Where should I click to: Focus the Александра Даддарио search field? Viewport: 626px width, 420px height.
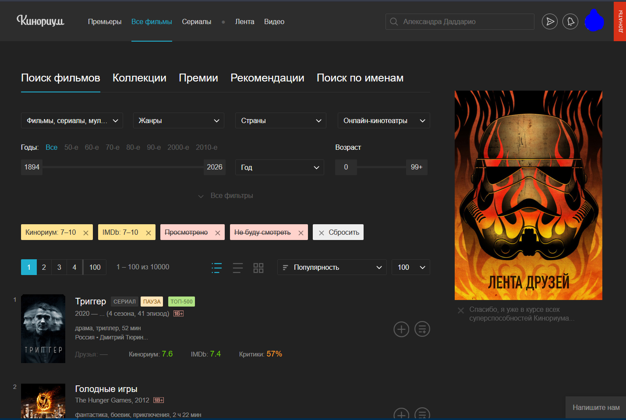pyautogui.click(x=460, y=21)
